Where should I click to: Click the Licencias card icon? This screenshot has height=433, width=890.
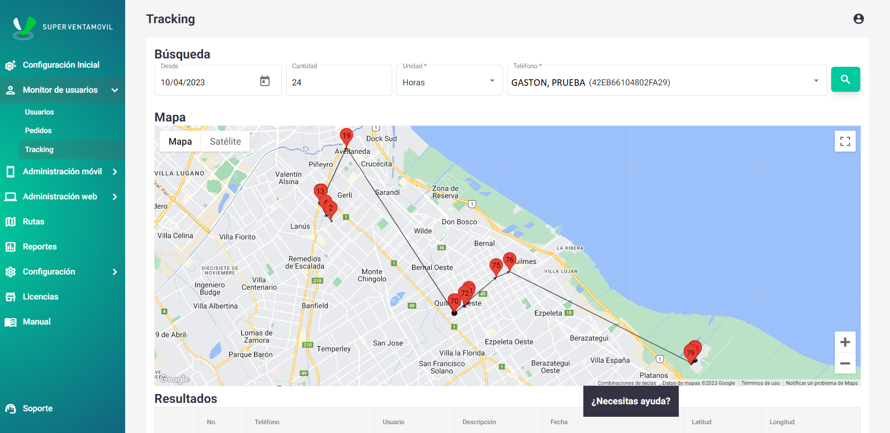pos(11,297)
